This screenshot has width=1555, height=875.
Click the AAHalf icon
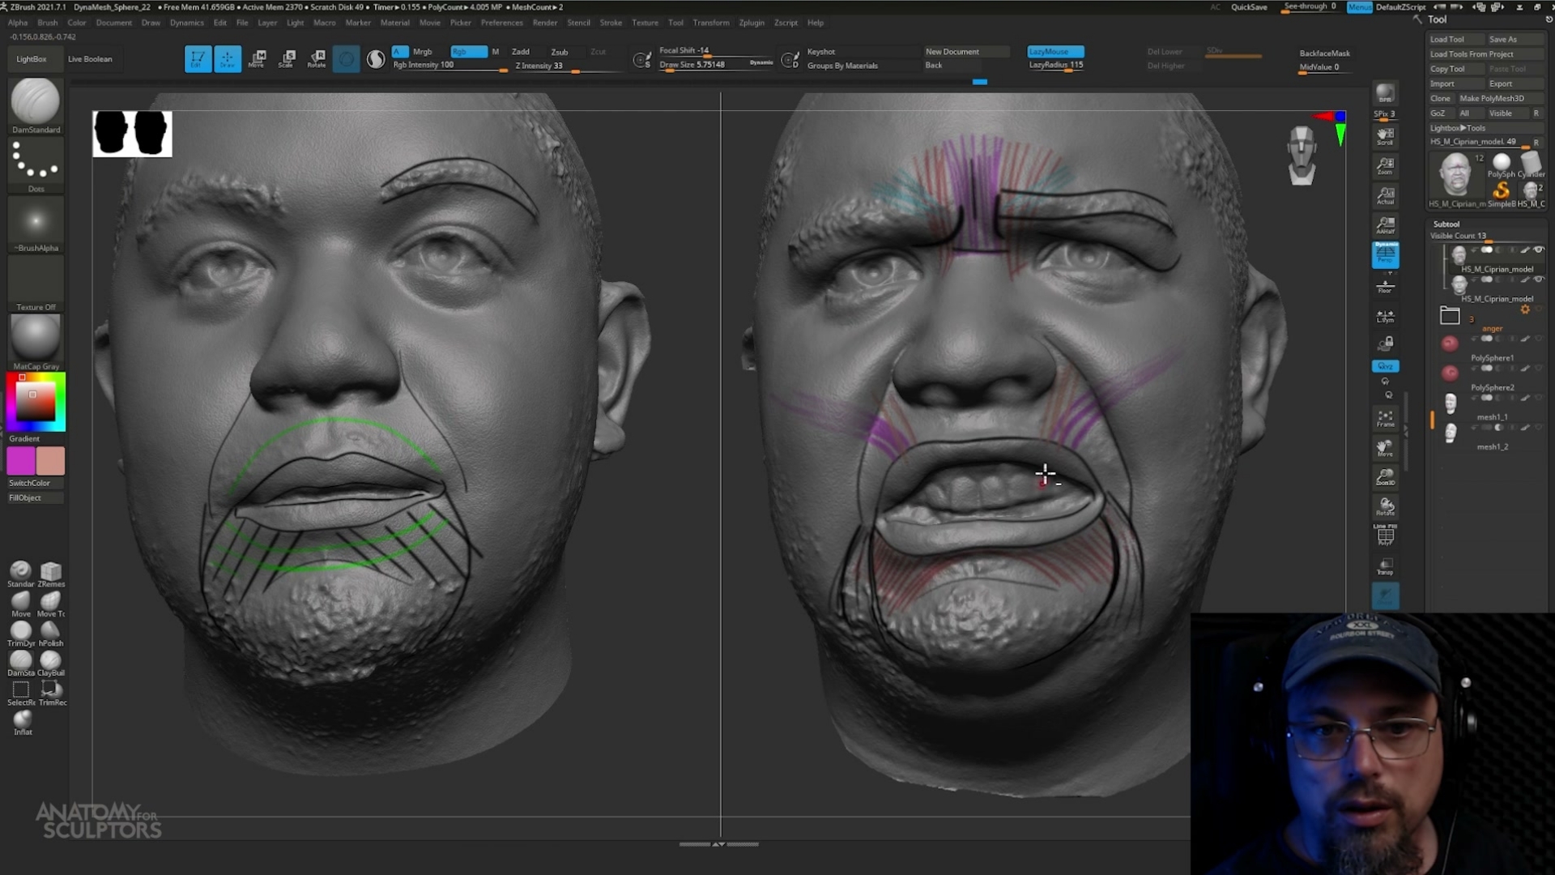(x=1385, y=224)
